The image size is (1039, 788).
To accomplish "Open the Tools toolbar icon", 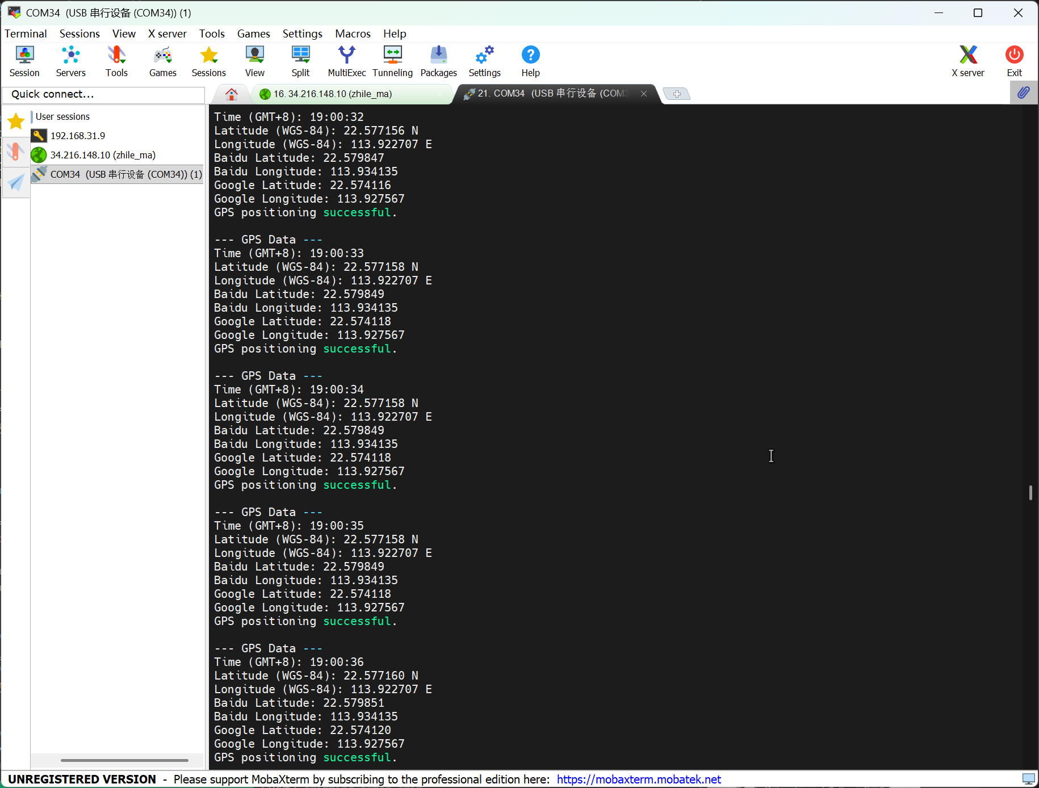I will 116,61.
